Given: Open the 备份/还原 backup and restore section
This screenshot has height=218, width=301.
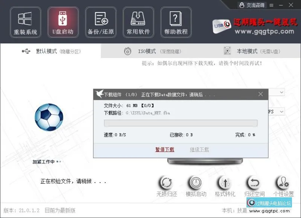Looking at the screenshot, I should pos(100,22).
